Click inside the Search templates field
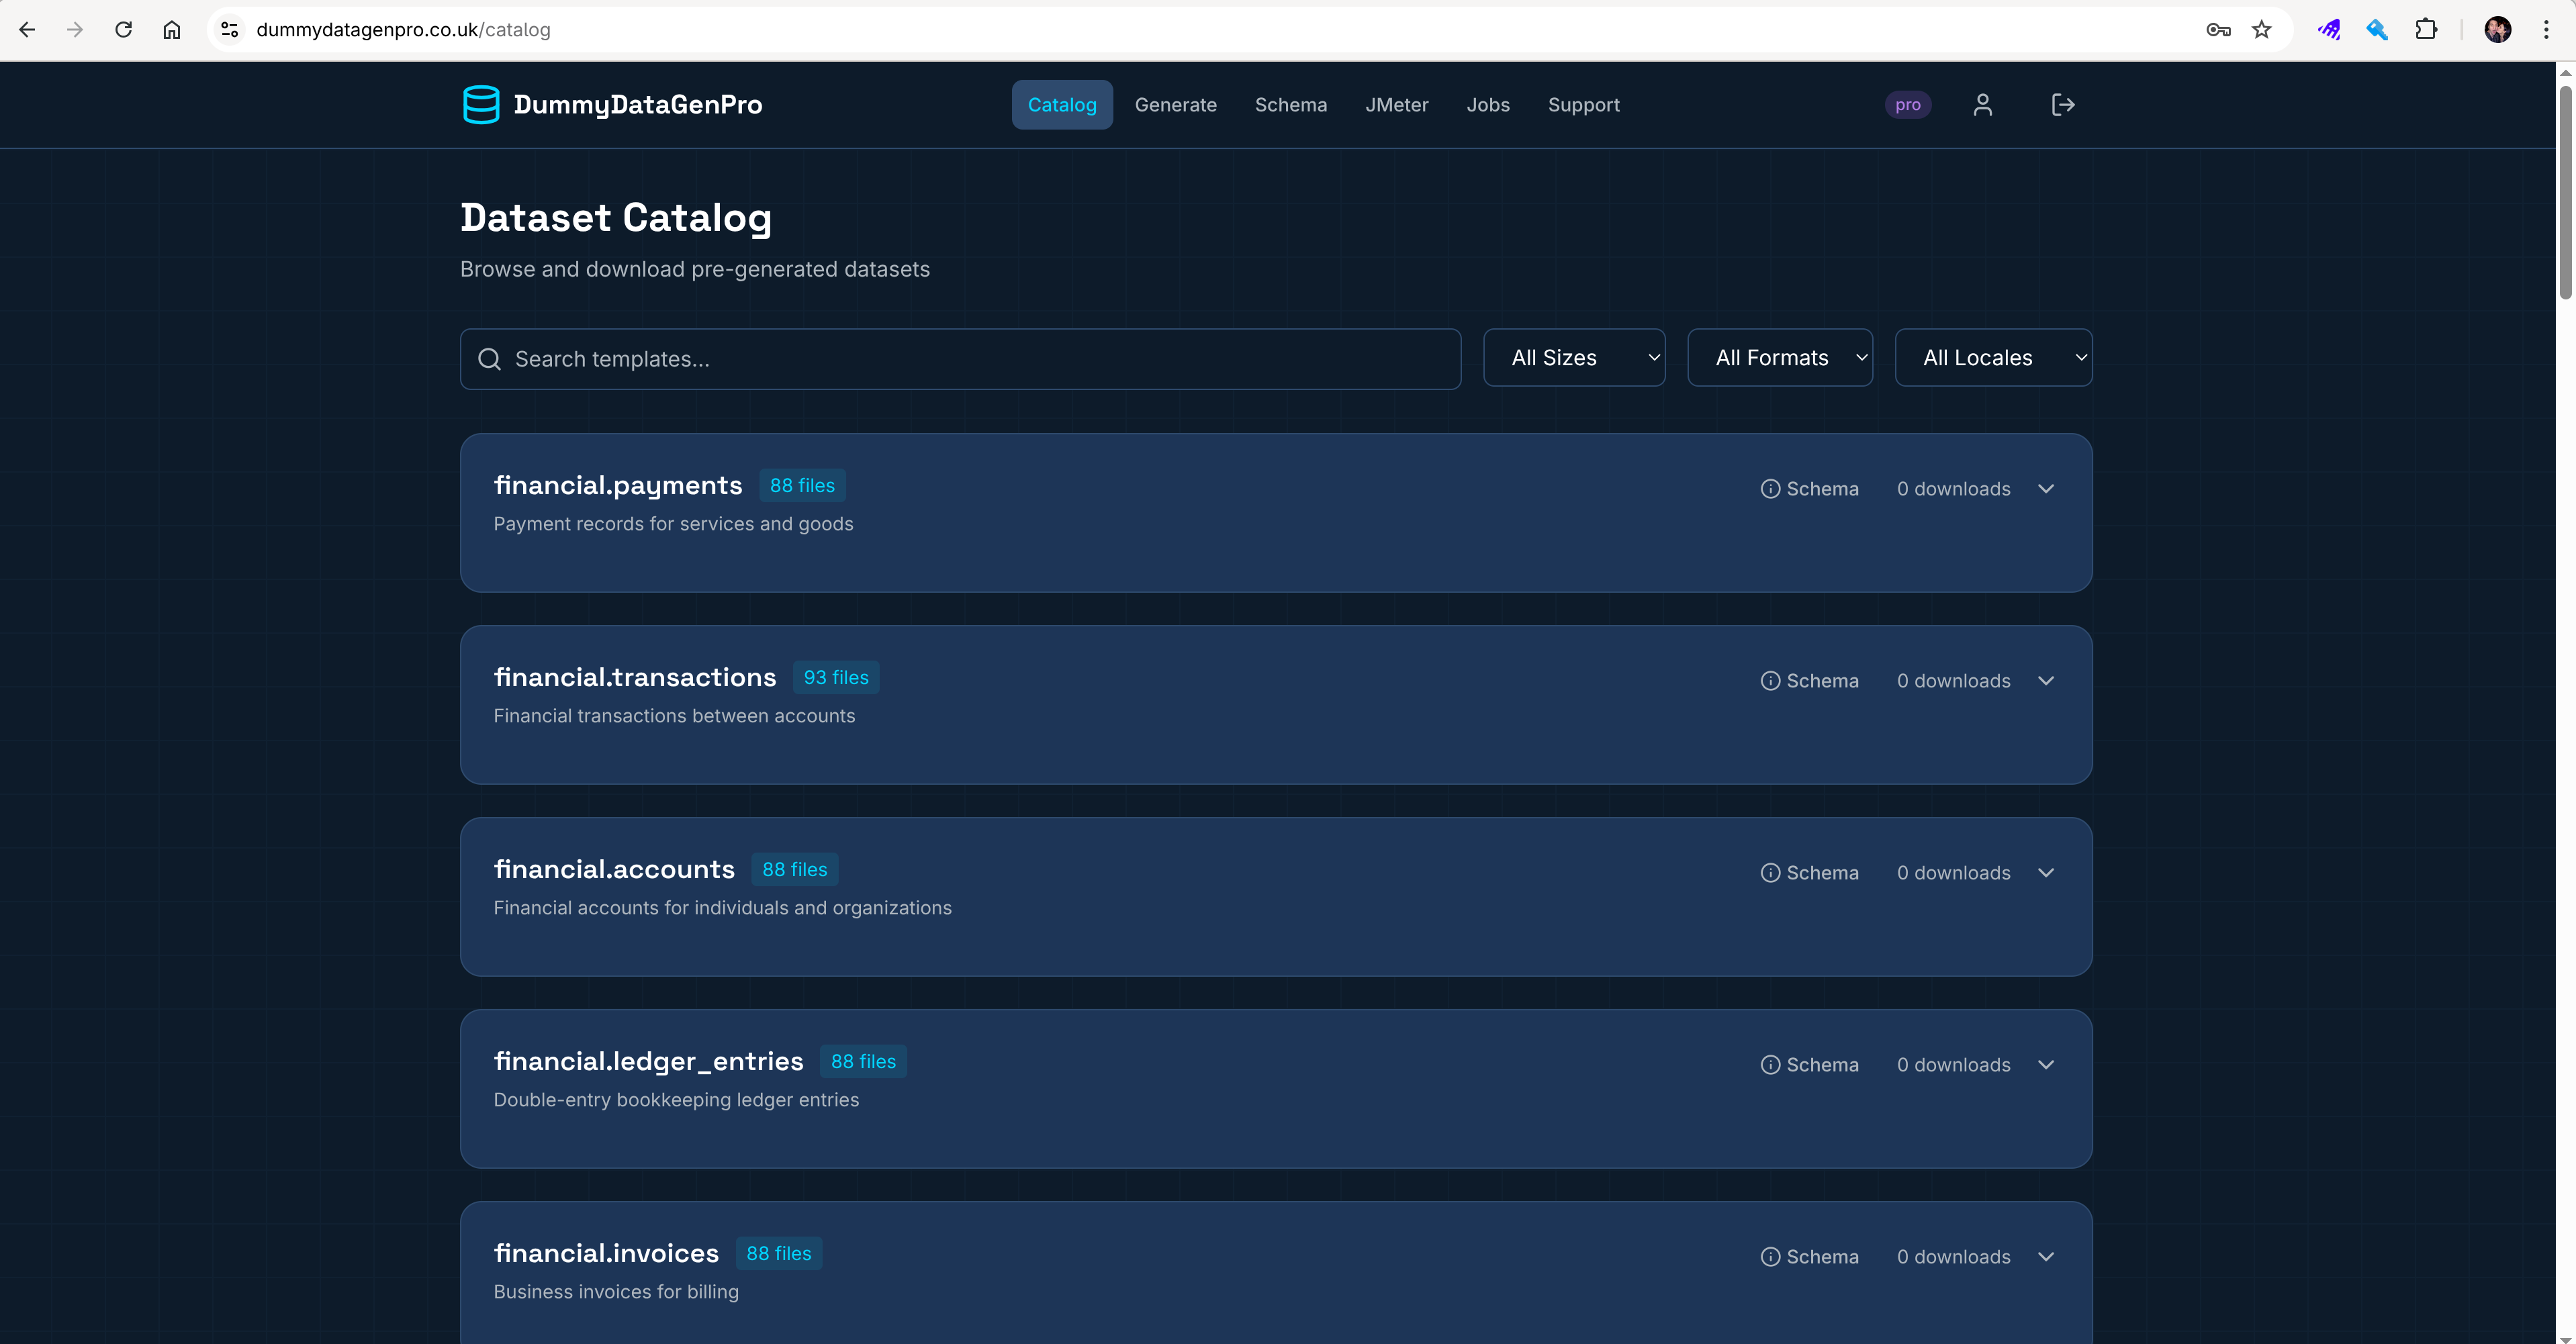2576x1344 pixels. coord(900,359)
